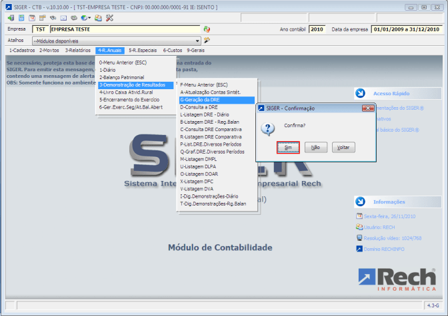The image size is (448, 316).
Task: Select 4-Livro Caixa Ativid.Rural entry
Action: [x=136, y=92]
